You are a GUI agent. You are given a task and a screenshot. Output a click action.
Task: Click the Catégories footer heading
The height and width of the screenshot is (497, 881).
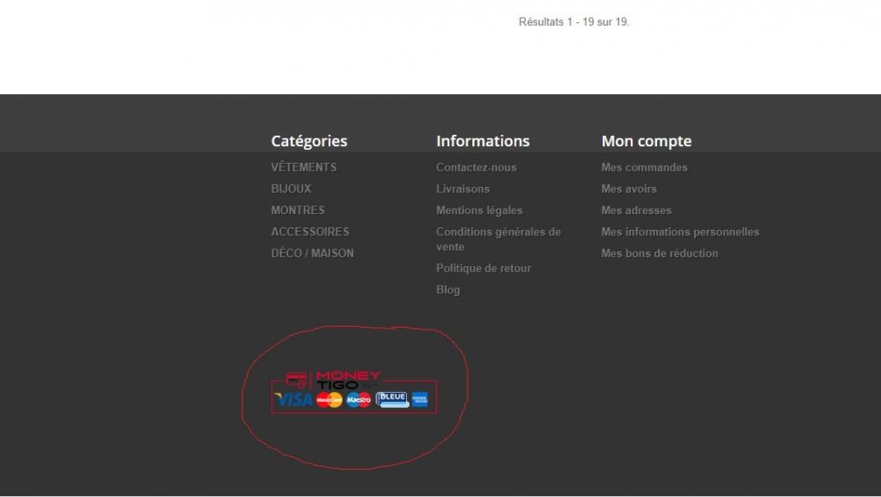click(309, 141)
